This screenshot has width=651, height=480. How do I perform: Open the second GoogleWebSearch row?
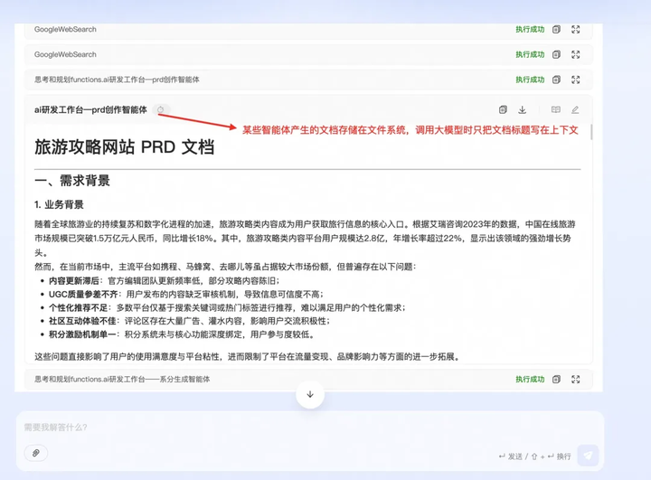[x=308, y=54]
